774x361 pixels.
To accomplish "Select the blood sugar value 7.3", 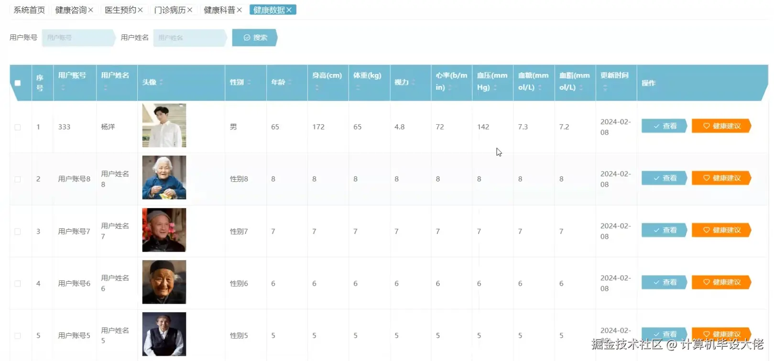I will point(523,127).
